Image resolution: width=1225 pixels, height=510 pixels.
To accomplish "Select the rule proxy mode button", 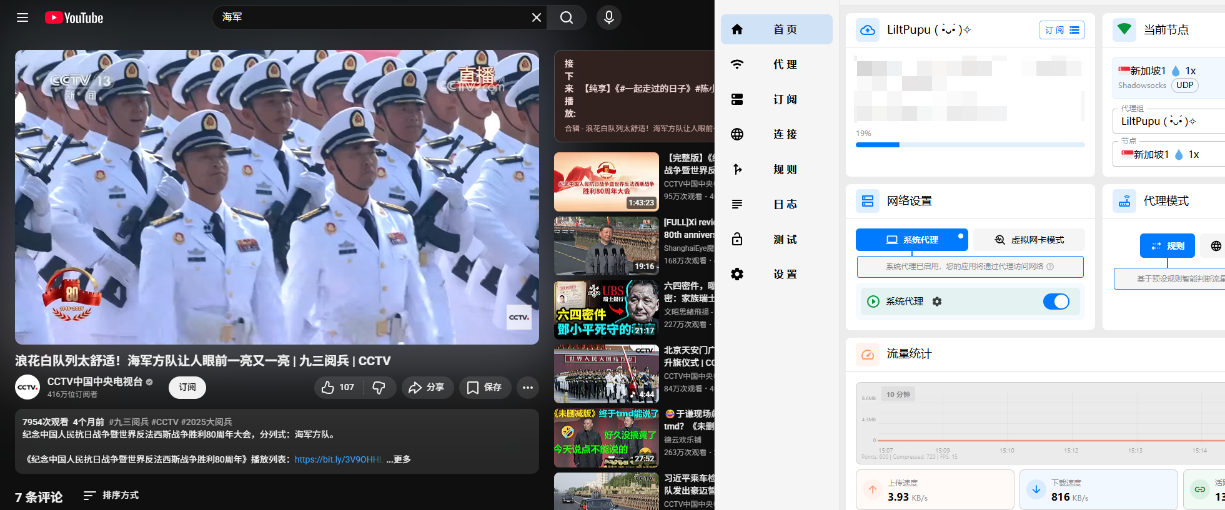I will pyautogui.click(x=1167, y=246).
